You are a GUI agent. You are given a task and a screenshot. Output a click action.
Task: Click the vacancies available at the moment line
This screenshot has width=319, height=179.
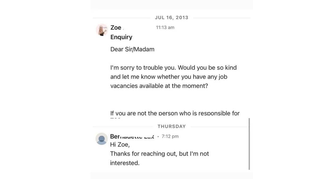click(159, 86)
